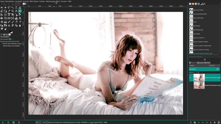Screen dimensions: 221x124
Task: Select the Sans-serif Bold font
Action: (198, 10)
